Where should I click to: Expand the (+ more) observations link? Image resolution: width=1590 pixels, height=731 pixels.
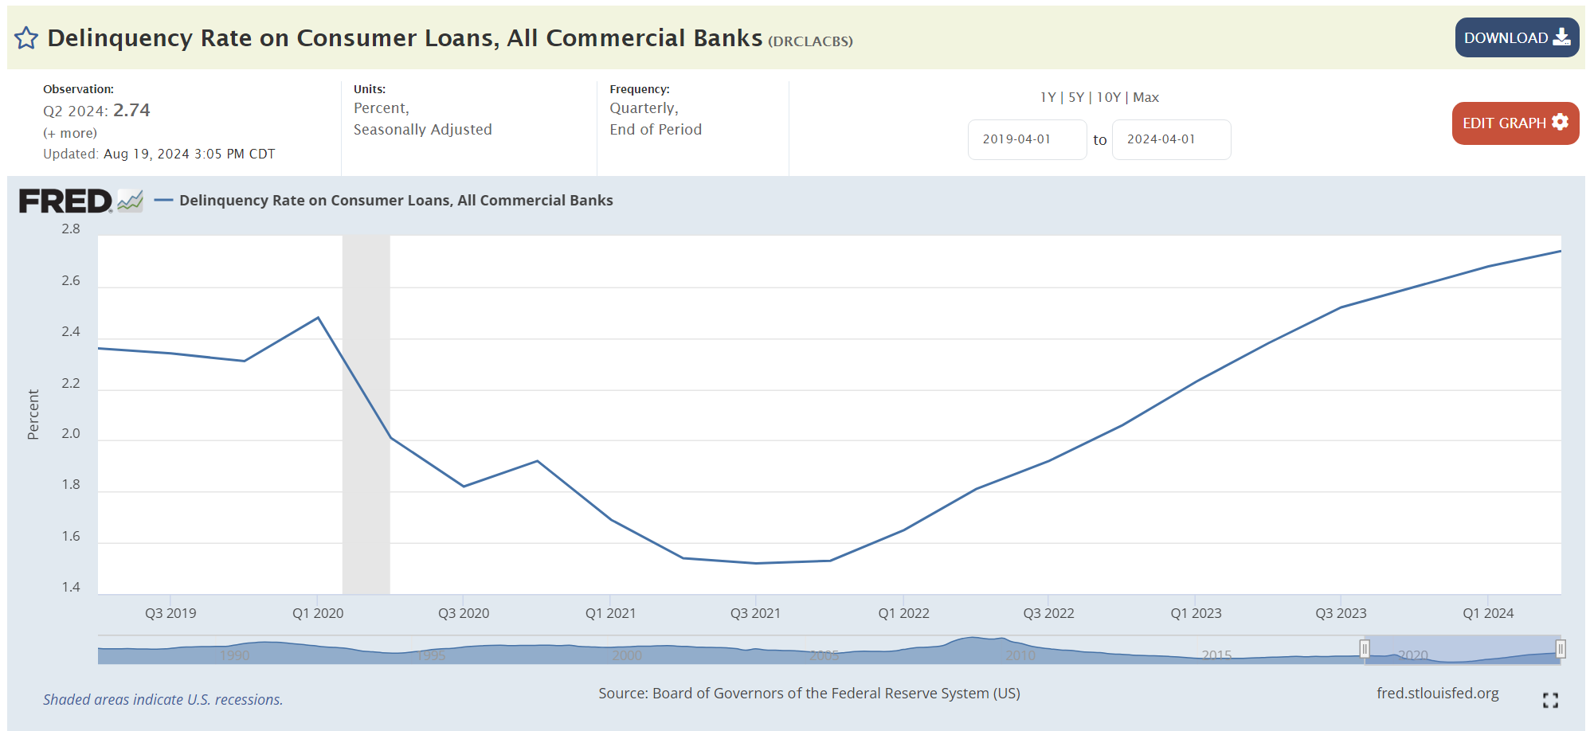point(70,133)
